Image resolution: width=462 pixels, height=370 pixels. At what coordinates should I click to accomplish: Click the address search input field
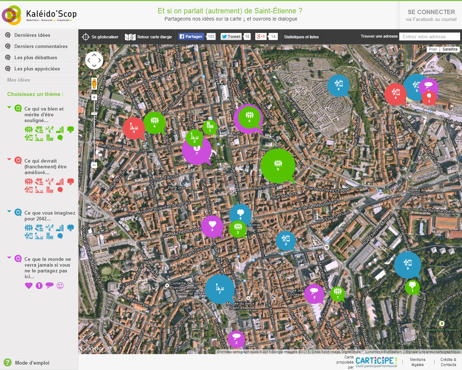point(429,36)
